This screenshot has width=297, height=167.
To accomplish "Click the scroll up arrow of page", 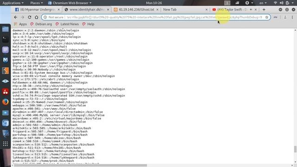I will [295, 30].
